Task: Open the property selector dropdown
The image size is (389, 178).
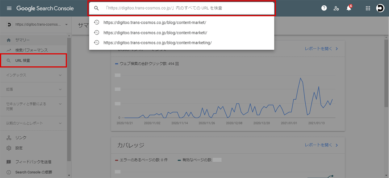Action: point(37,24)
